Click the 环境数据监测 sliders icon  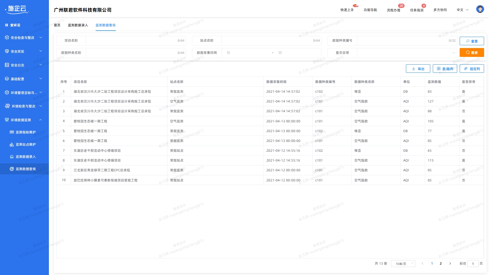pos(7,120)
